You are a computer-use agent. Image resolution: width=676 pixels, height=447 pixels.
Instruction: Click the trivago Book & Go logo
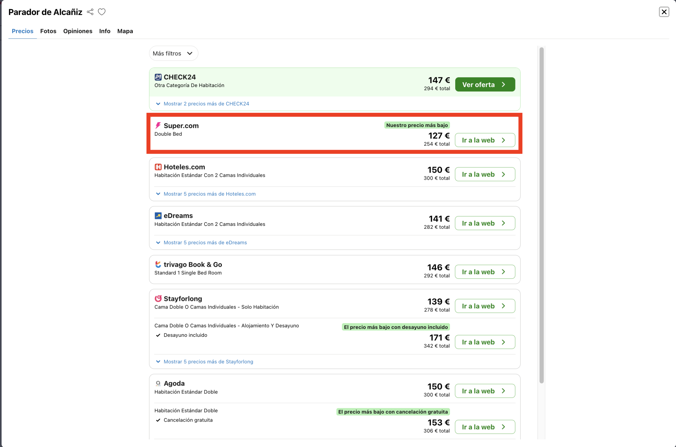158,264
